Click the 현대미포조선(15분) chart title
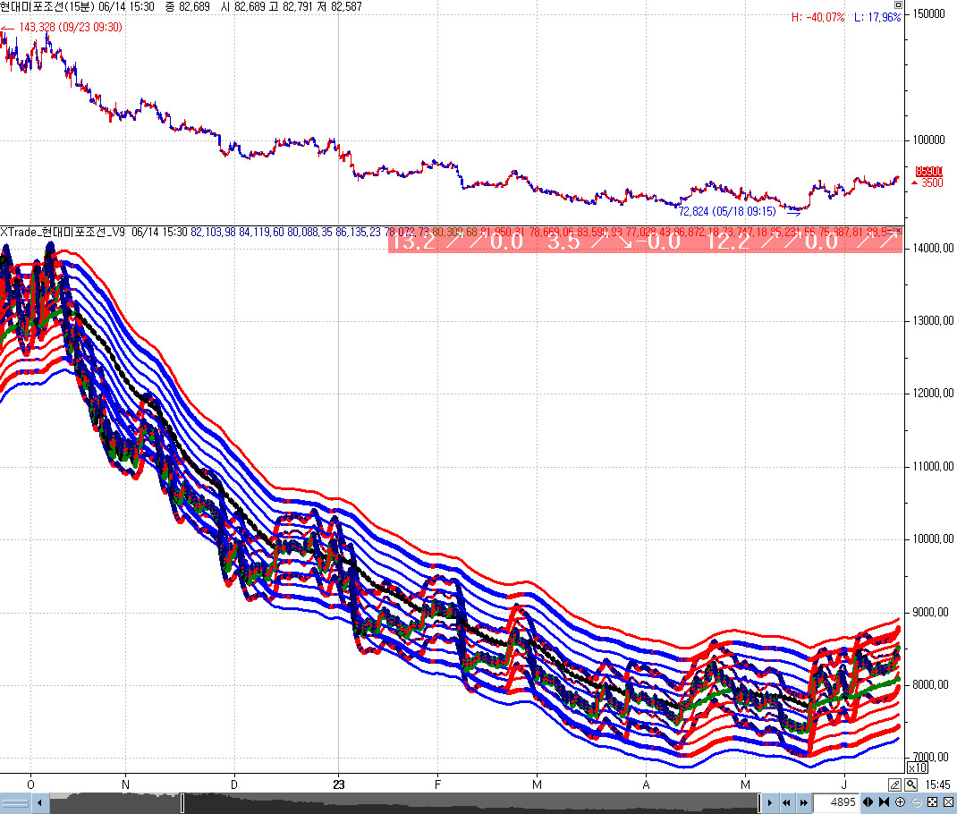The image size is (957, 814). 54,6
